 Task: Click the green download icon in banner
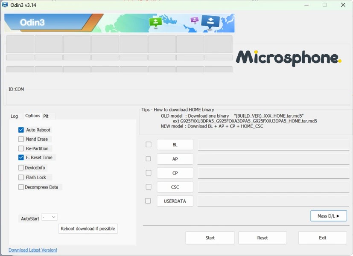(155, 22)
